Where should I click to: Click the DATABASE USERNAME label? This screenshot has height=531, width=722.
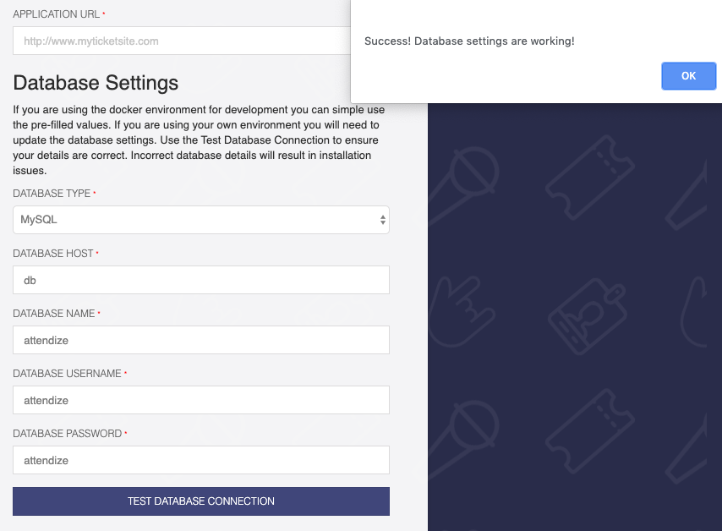67,374
